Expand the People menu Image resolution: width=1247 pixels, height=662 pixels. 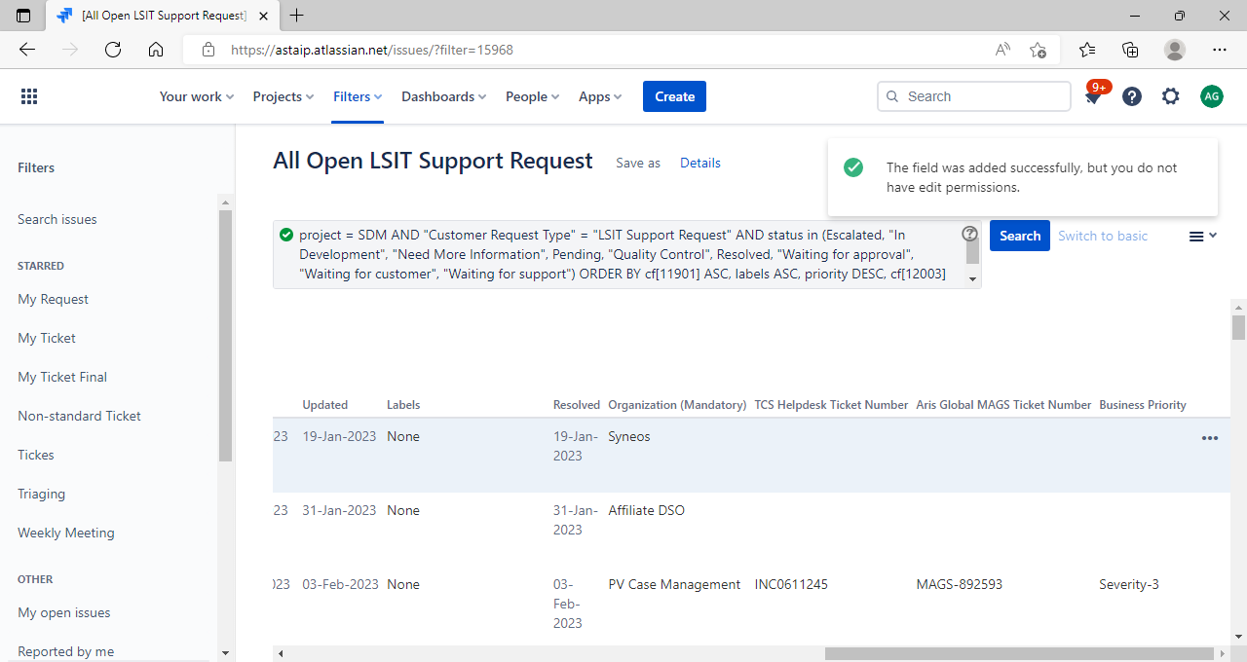pos(533,96)
